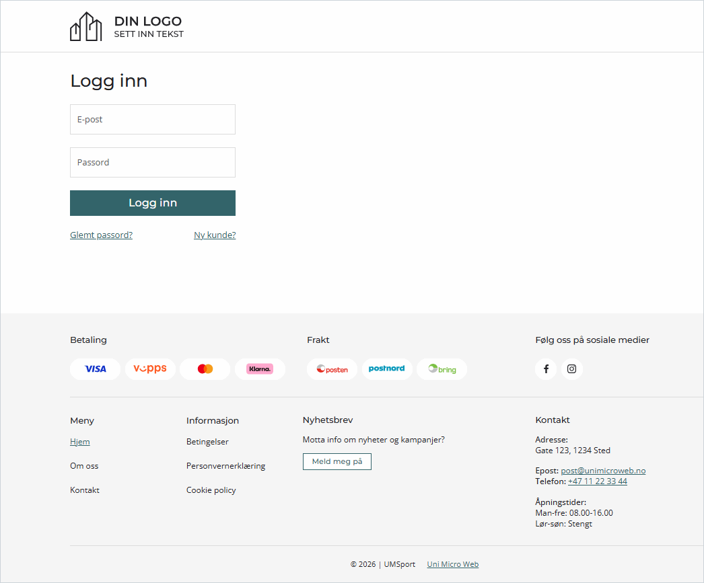Open the Personvernerklæring link
Image resolution: width=704 pixels, height=583 pixels.
coord(225,466)
